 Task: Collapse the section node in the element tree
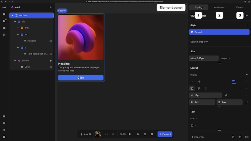click(x=12, y=15)
